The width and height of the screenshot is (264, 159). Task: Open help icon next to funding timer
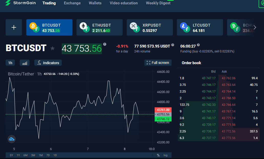pos(198,45)
